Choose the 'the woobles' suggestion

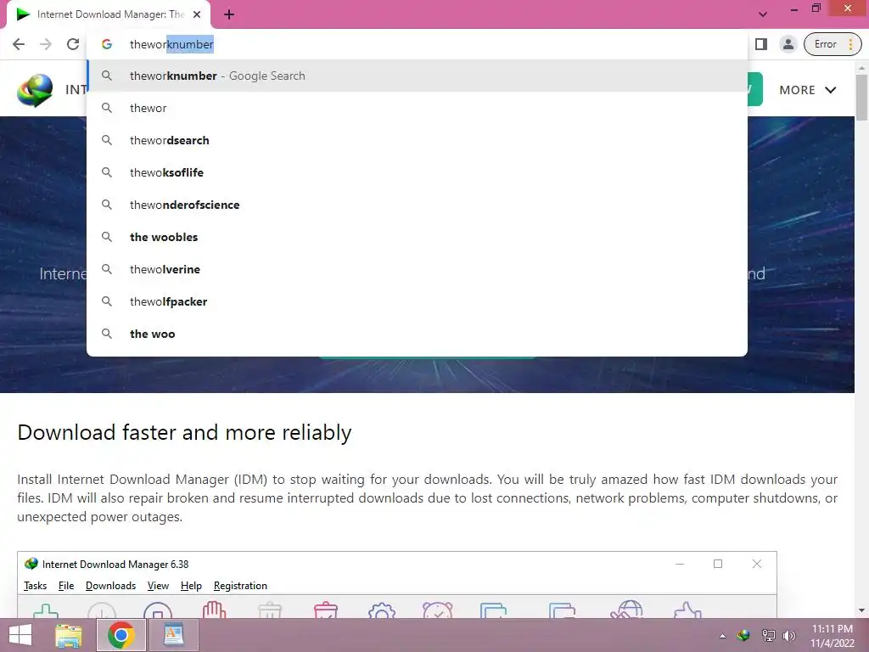tap(417, 237)
